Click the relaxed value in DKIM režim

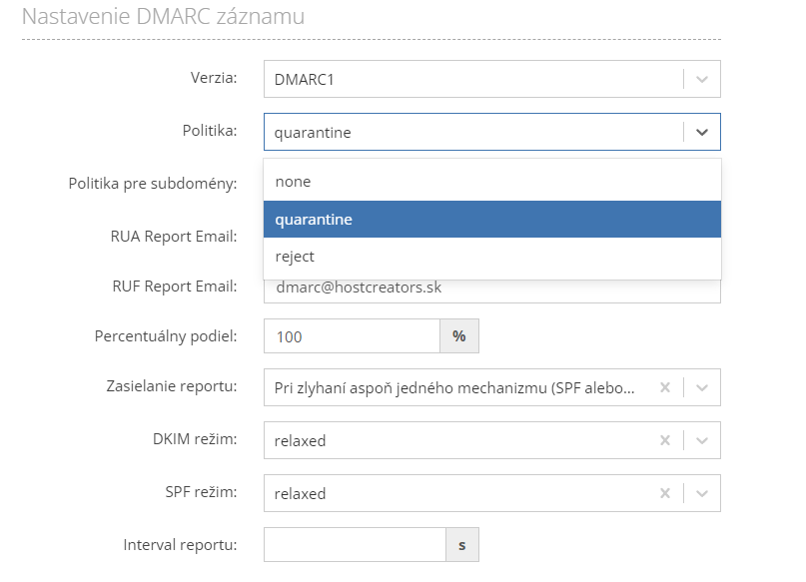pyautogui.click(x=301, y=440)
